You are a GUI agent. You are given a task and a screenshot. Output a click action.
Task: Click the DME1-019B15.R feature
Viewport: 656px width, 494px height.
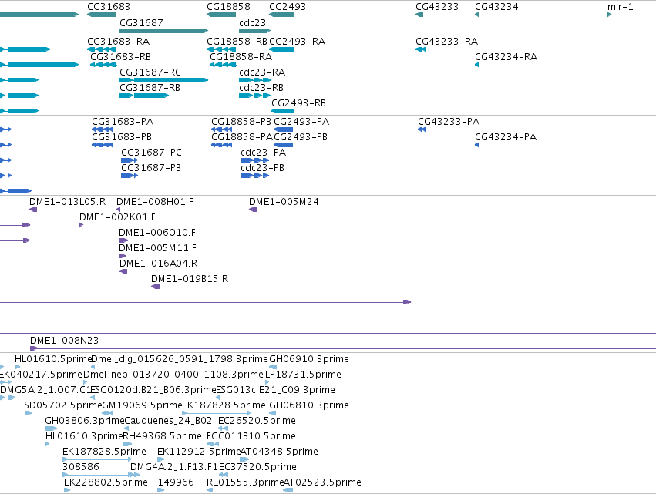(x=155, y=287)
